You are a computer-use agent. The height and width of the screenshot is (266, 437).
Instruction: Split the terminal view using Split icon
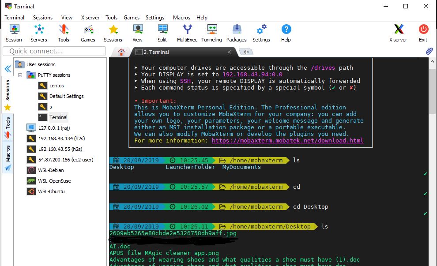coord(162,33)
